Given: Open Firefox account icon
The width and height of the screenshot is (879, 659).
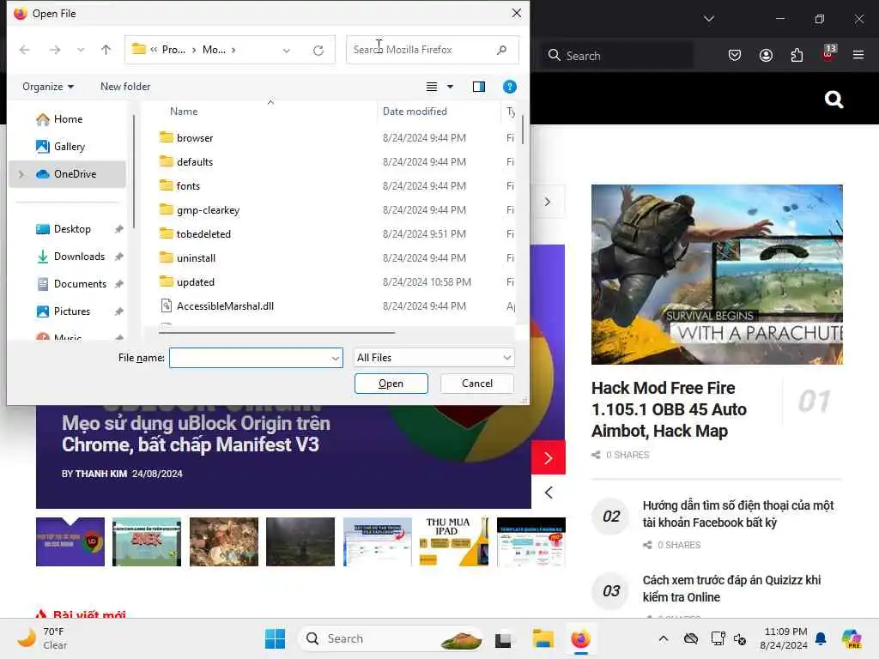Looking at the screenshot, I should 766,56.
